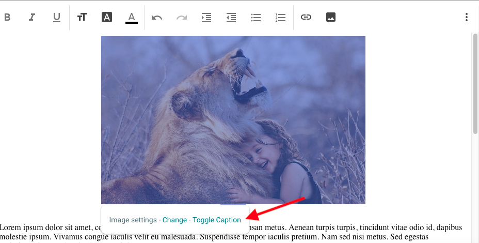The width and height of the screenshot is (479, 243).
Task: Redo the last undone action
Action: 182,17
